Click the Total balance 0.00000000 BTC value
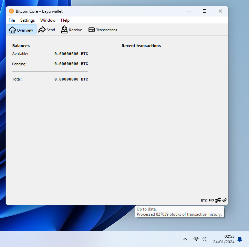This screenshot has width=249, height=247. pyautogui.click(x=71, y=79)
